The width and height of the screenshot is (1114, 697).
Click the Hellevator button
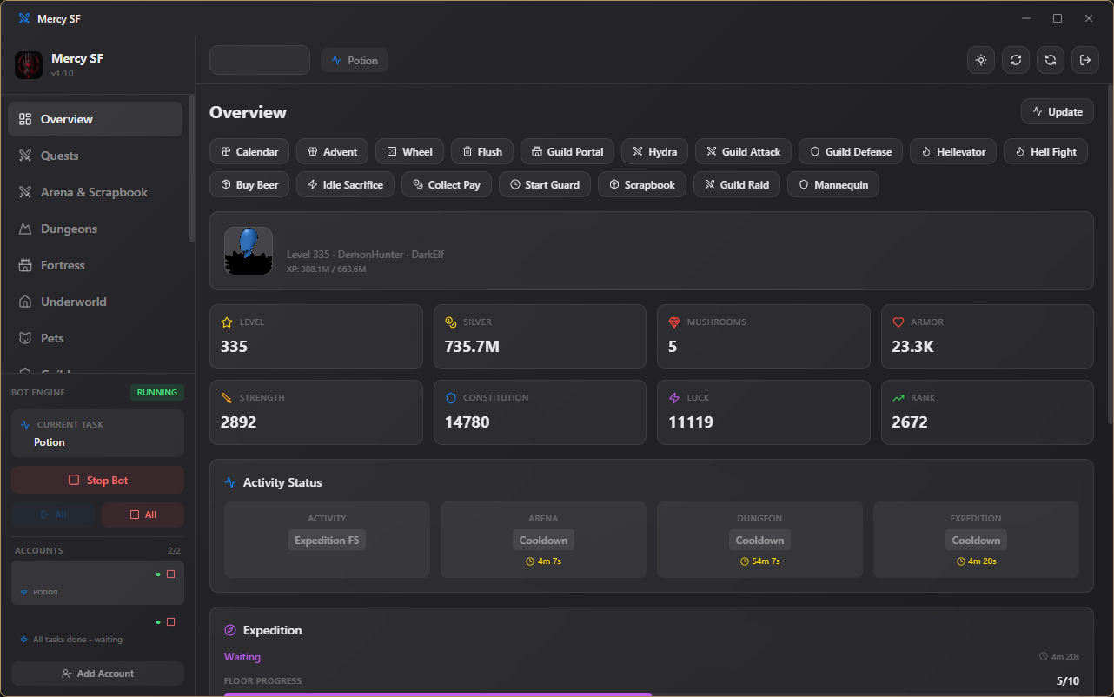tap(953, 151)
